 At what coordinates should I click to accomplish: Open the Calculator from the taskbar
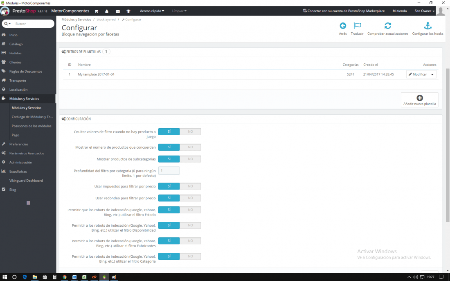(54, 277)
